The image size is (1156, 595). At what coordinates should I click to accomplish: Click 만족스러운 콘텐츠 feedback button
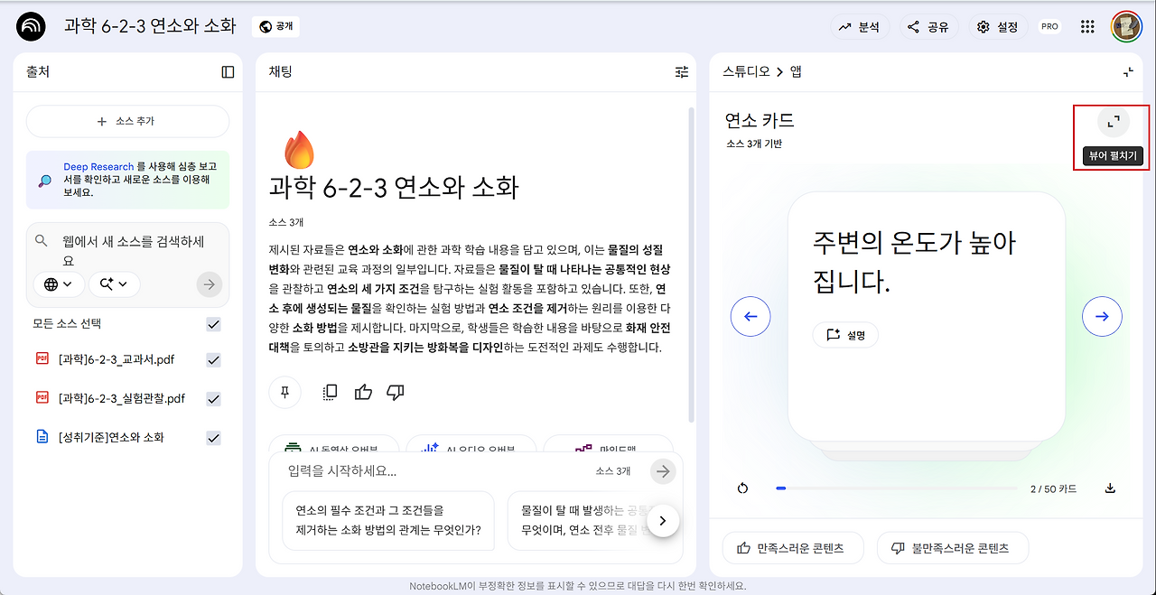(x=793, y=548)
